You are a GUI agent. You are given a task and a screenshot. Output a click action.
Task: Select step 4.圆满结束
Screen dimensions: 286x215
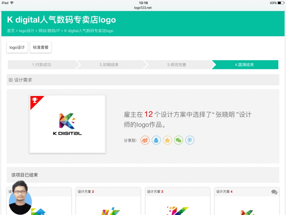[244, 65]
